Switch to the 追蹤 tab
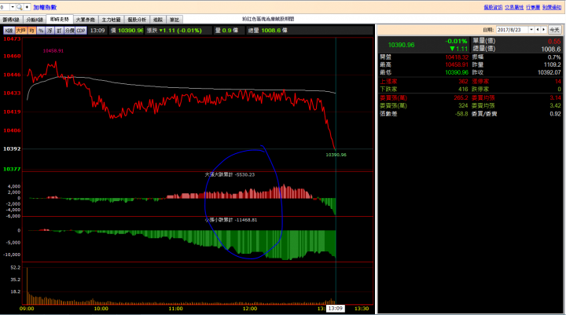This screenshot has height=315, width=566. (x=158, y=20)
